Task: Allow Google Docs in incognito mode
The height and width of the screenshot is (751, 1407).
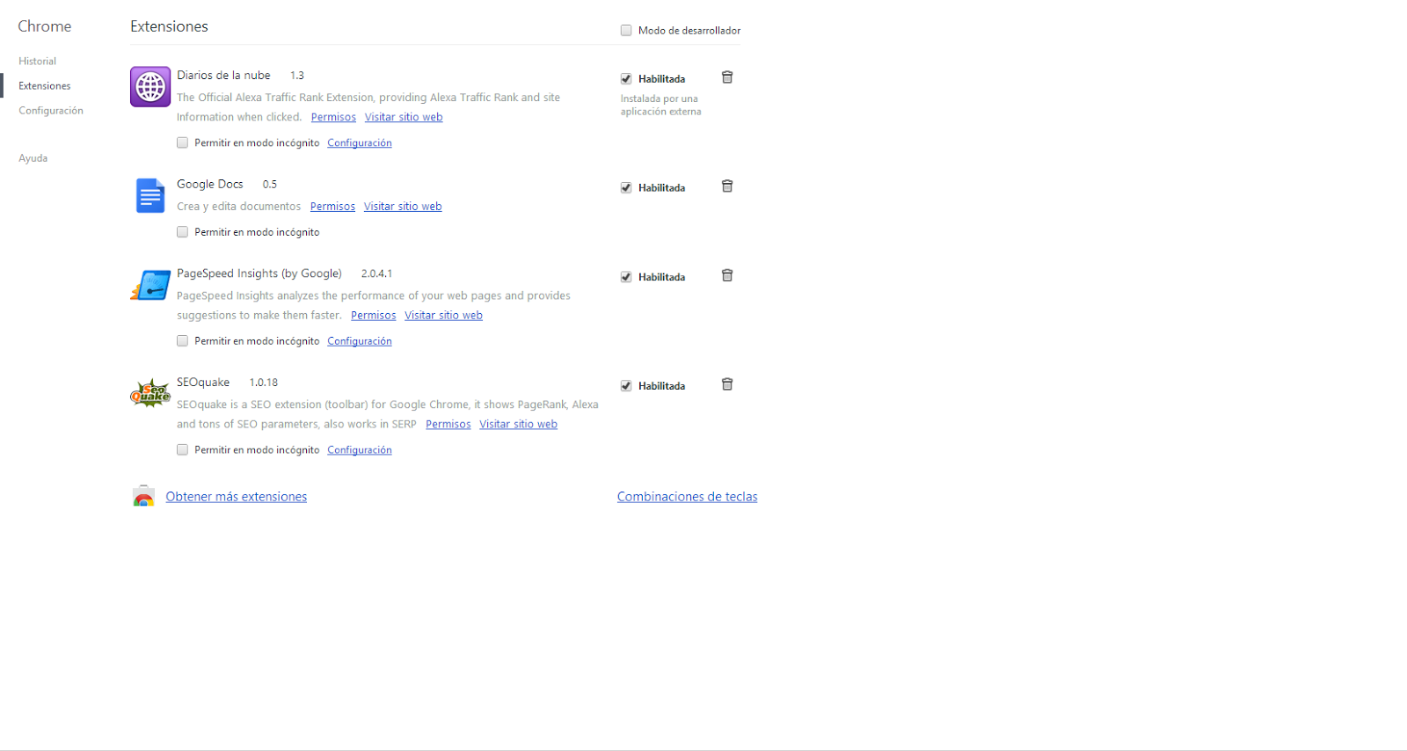Action: click(x=182, y=232)
